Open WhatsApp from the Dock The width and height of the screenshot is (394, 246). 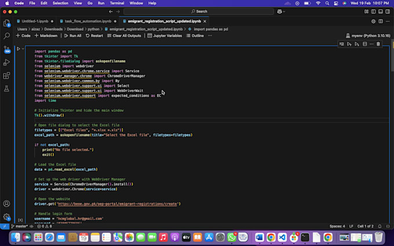[231, 237]
